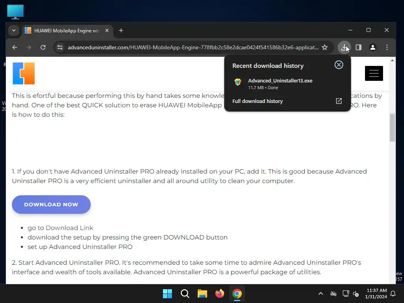The height and width of the screenshot is (303, 404).
Task: Click the DOWNLOAD NOW button
Action: point(51,205)
